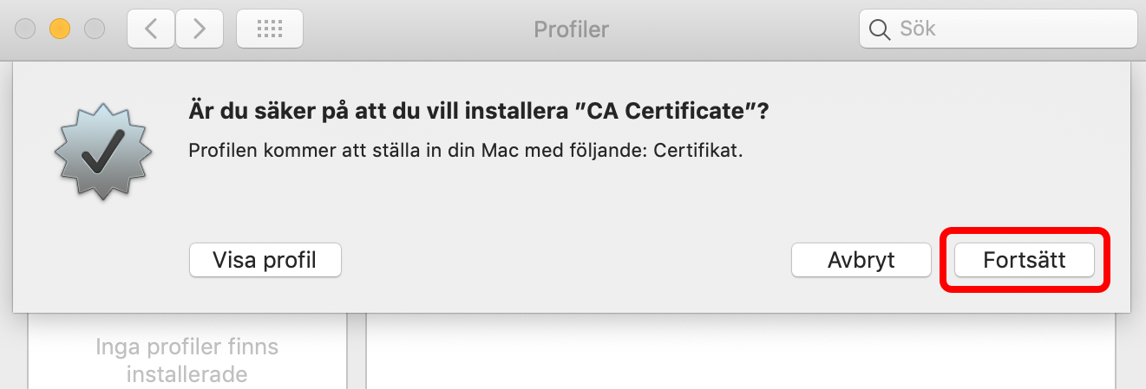Click the magnifying glass in the search field
1146x389 pixels.
click(879, 29)
